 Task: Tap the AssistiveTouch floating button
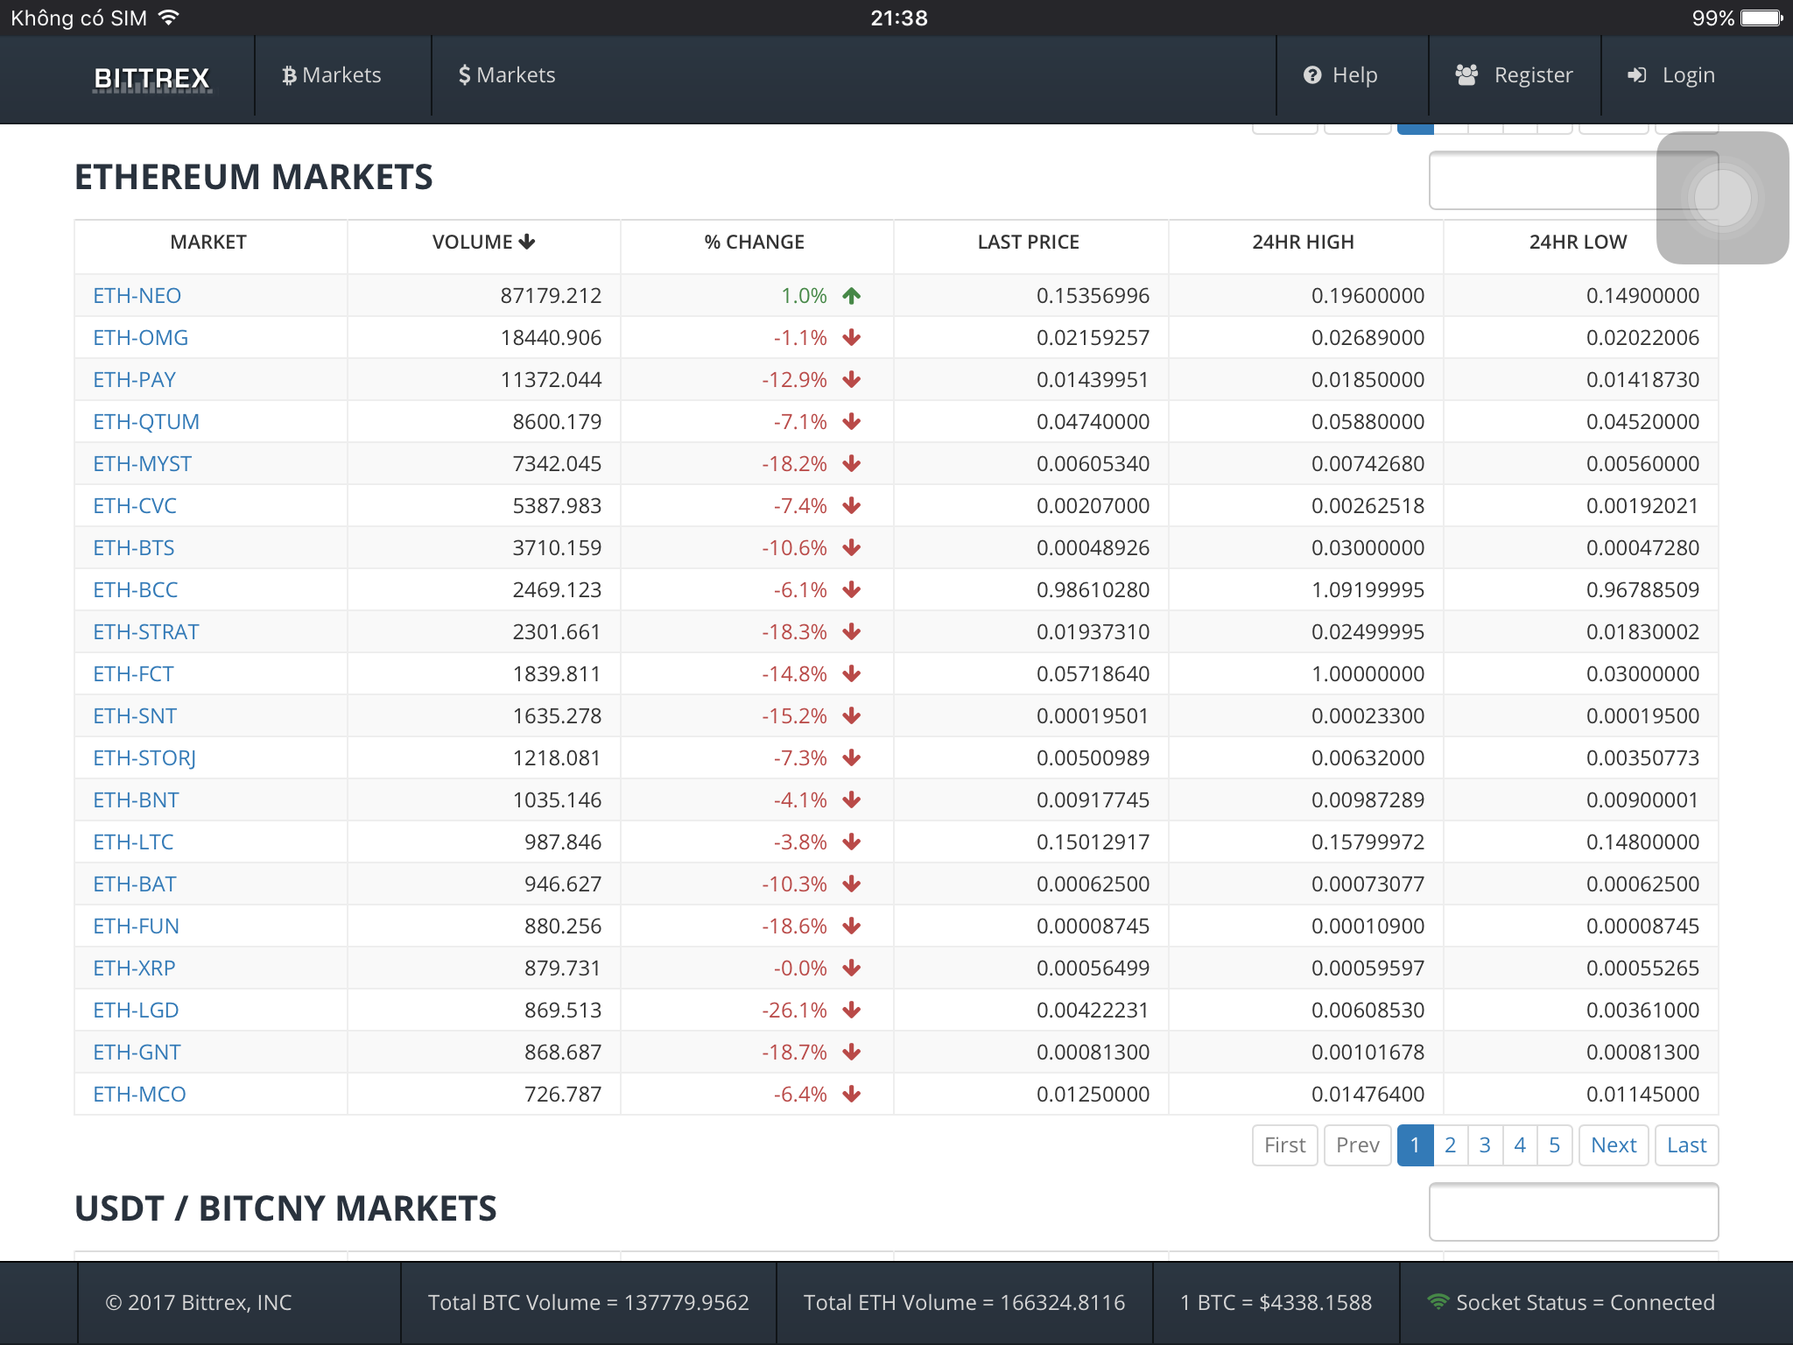coord(1722,198)
